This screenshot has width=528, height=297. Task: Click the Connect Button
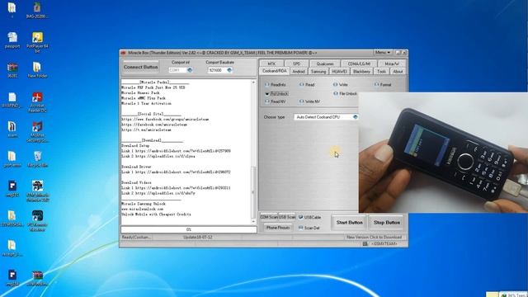(x=141, y=67)
